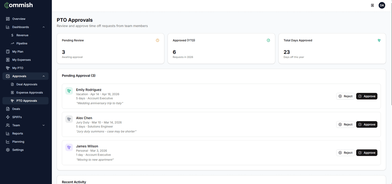Viewport: 392px width, 184px height.
Task: Collapse the Dashboards section chevron
Action: (44, 27)
